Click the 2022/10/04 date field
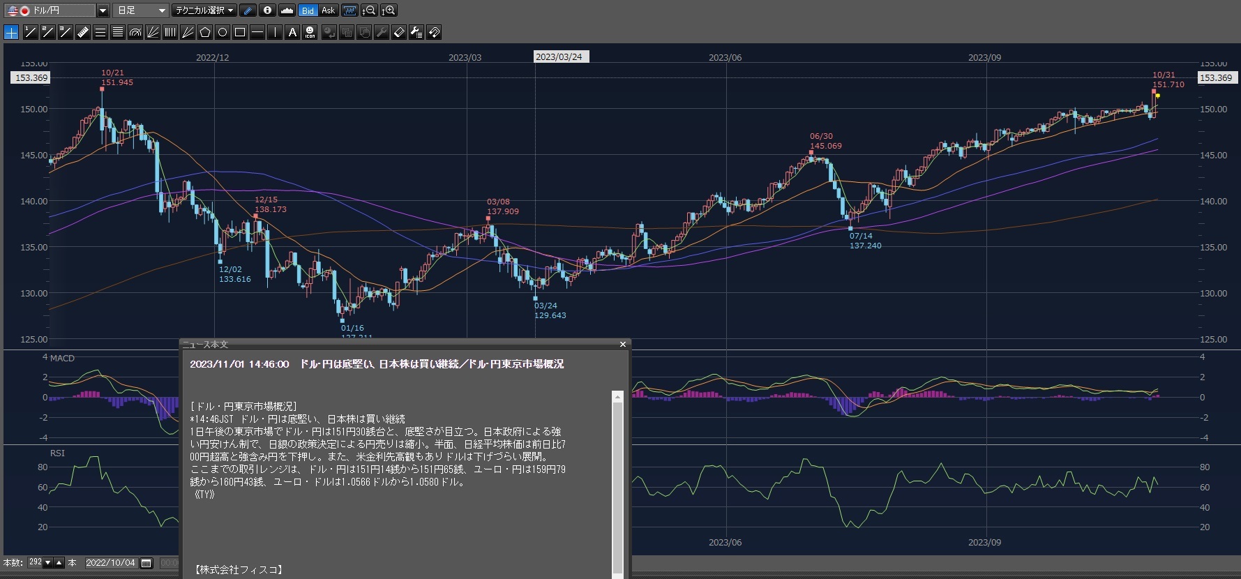The width and height of the screenshot is (1241, 579). [x=110, y=563]
